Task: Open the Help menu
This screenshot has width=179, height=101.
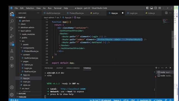Action: 66,8
